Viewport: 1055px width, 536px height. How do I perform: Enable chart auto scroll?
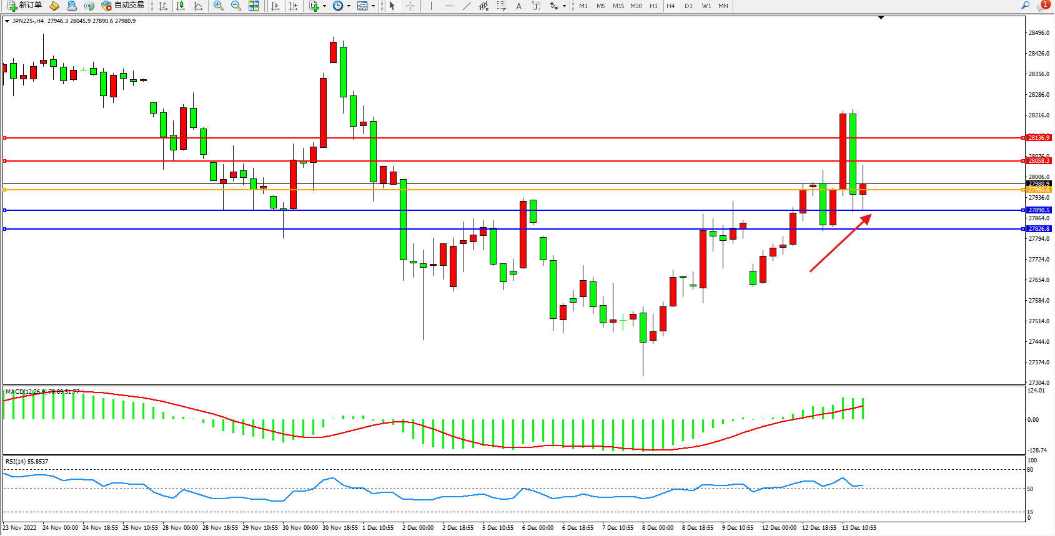tap(275, 6)
